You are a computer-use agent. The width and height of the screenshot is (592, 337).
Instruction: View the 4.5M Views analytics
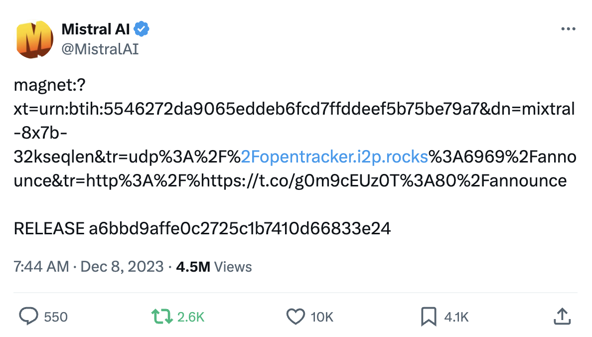pyautogui.click(x=214, y=267)
